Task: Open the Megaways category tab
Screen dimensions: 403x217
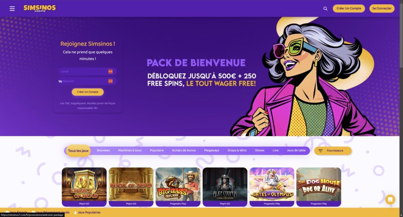Action: click(211, 150)
